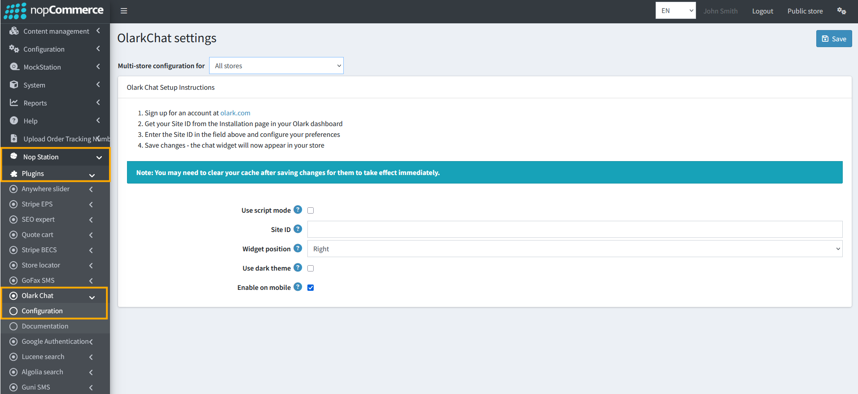Collapse the Plugins menu chevron
The image size is (858, 394).
tap(92, 175)
